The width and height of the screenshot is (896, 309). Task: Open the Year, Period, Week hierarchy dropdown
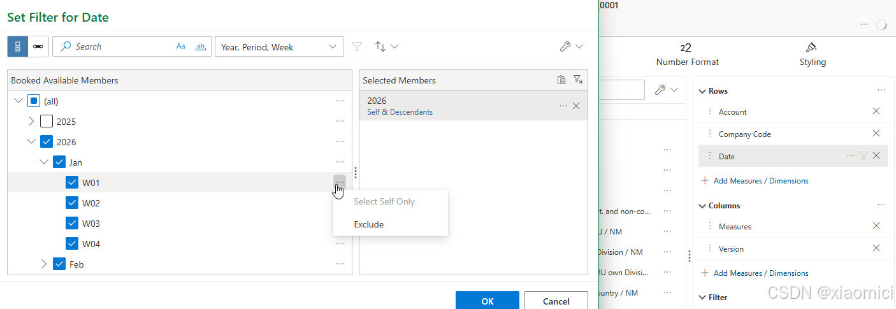tap(279, 47)
